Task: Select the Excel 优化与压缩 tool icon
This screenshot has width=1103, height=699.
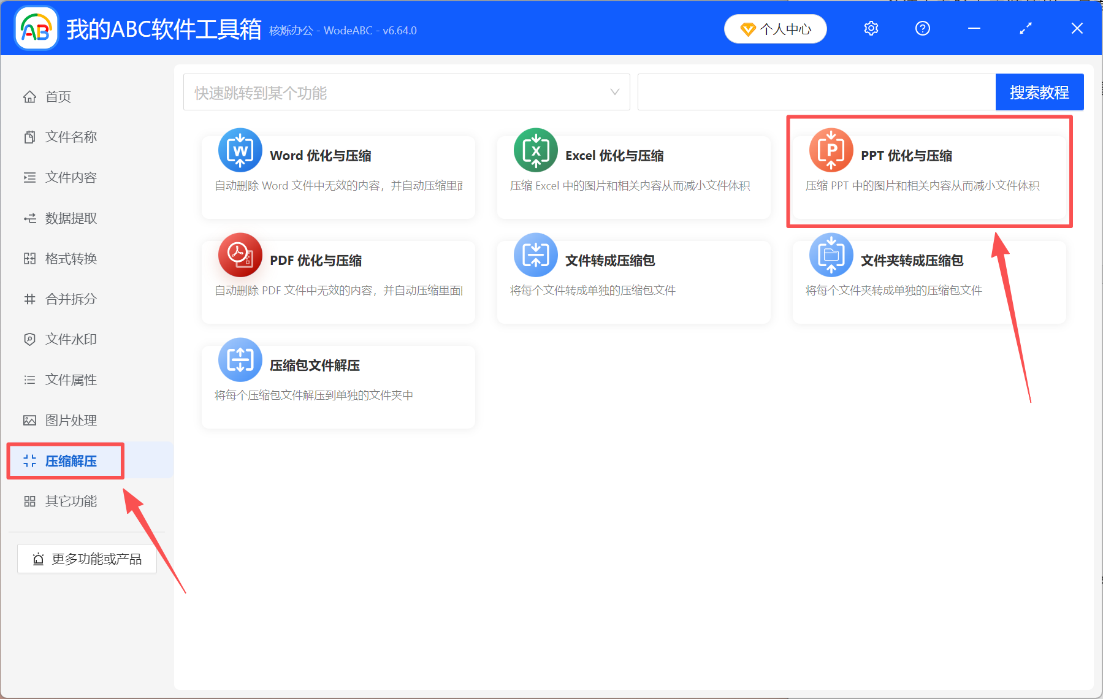Action: 535,150
